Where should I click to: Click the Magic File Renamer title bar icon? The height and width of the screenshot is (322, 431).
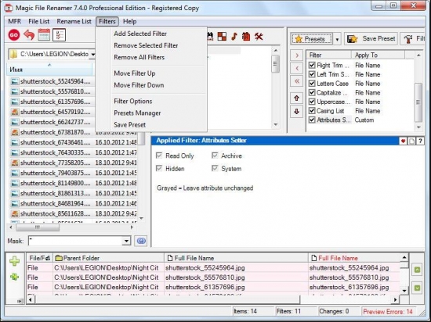point(9,8)
